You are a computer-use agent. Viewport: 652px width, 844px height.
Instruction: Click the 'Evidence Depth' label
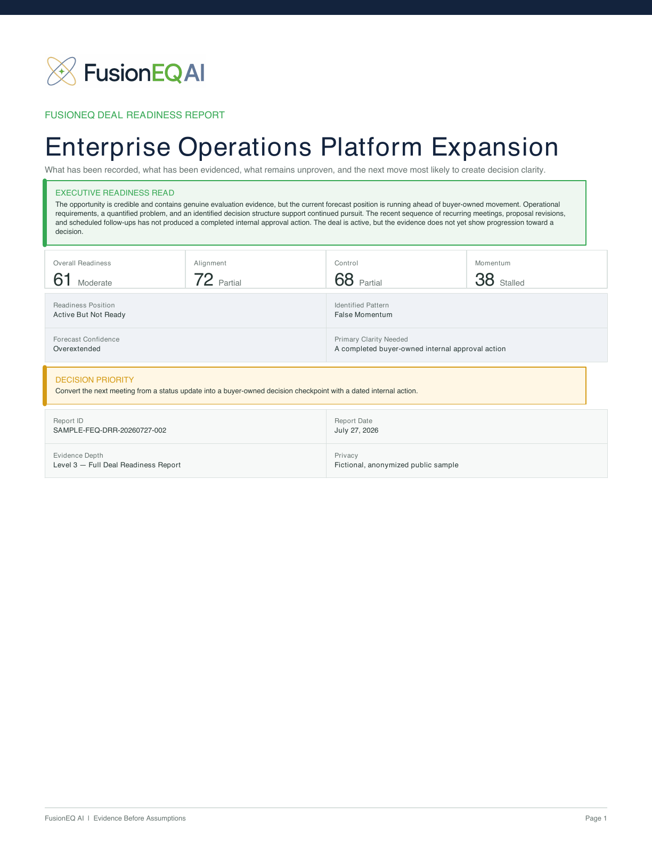78,456
